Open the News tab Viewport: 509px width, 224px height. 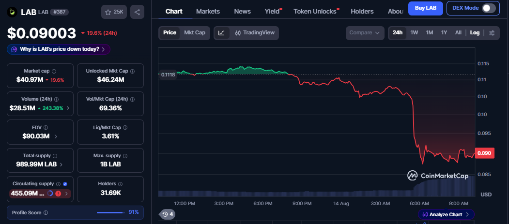pyautogui.click(x=243, y=11)
